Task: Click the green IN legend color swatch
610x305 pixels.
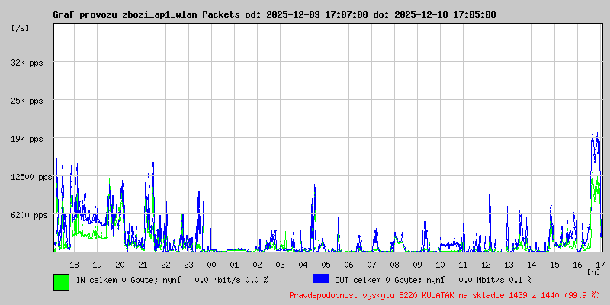Action: tap(62, 282)
